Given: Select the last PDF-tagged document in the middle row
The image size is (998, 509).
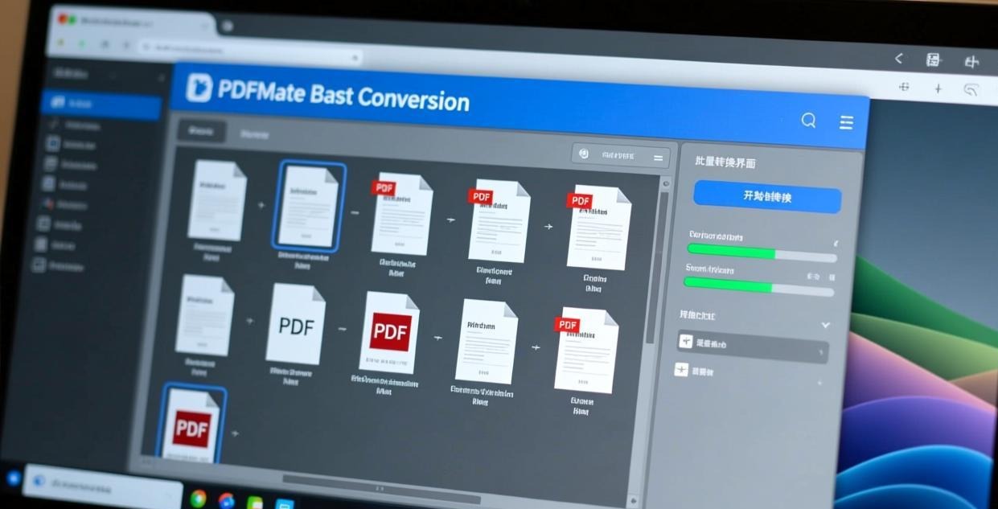Looking at the screenshot, I should 587,351.
